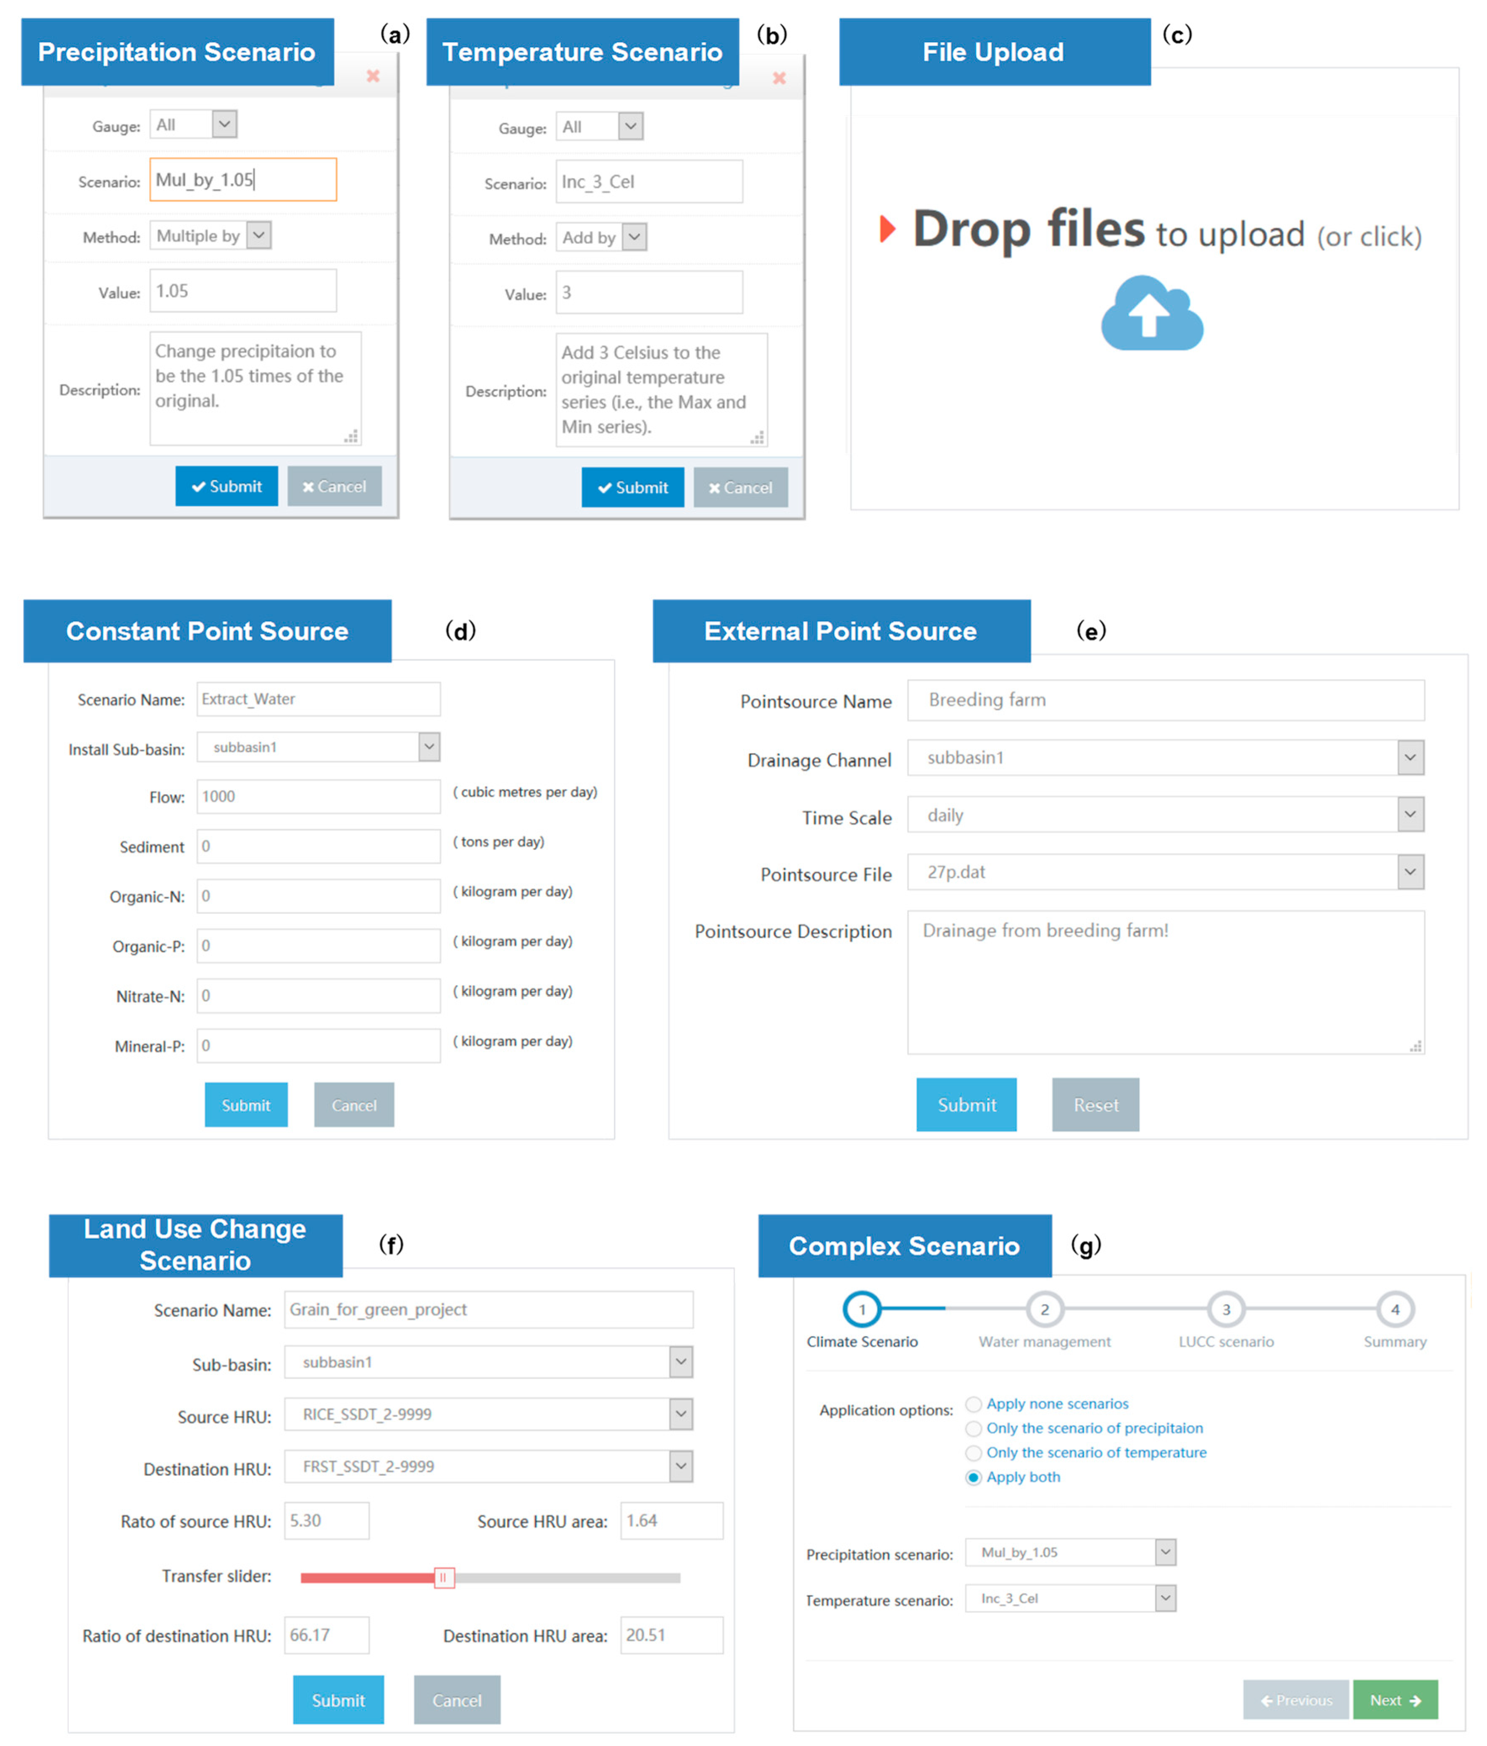Close the Temperature Scenario dialog with X
1487x1746 pixels.
[x=779, y=78]
